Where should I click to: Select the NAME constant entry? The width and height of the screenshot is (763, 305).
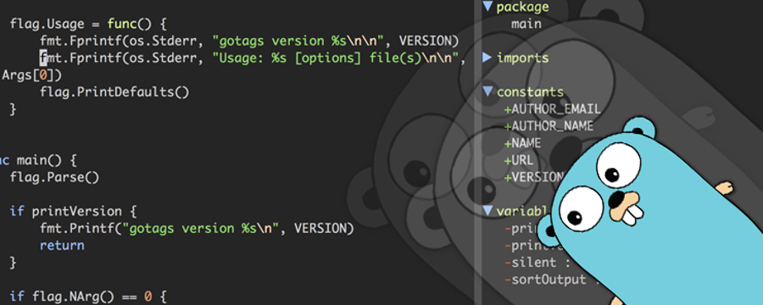pyautogui.click(x=522, y=143)
